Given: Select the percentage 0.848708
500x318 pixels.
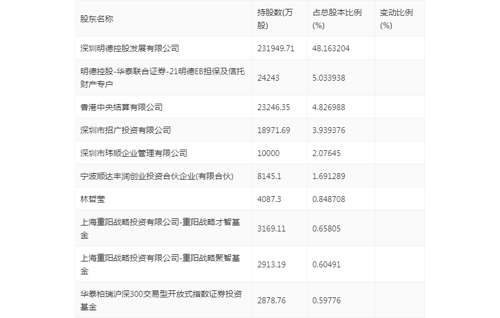Looking at the screenshot, I should (329, 199).
